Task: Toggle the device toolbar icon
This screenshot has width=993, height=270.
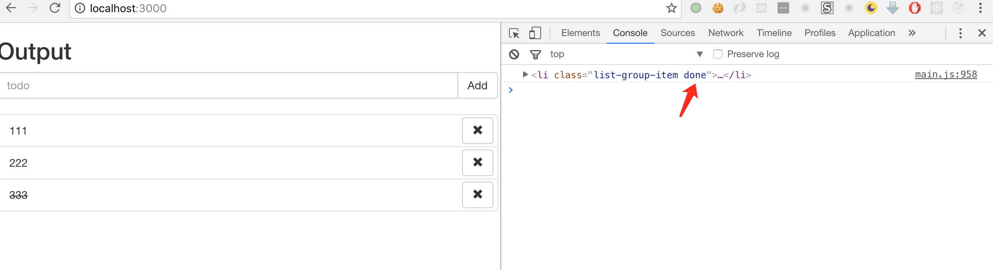Action: pos(535,33)
